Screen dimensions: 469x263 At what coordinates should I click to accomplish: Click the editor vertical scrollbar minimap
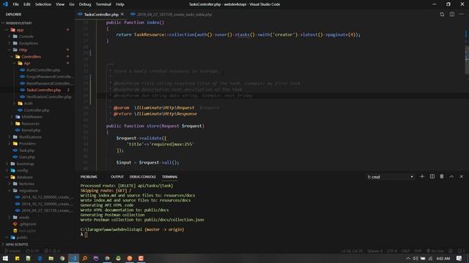click(x=467, y=60)
